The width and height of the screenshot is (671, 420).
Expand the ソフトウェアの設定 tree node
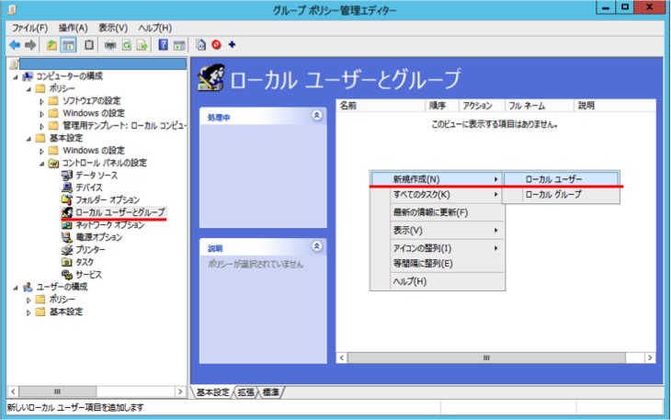(x=41, y=102)
